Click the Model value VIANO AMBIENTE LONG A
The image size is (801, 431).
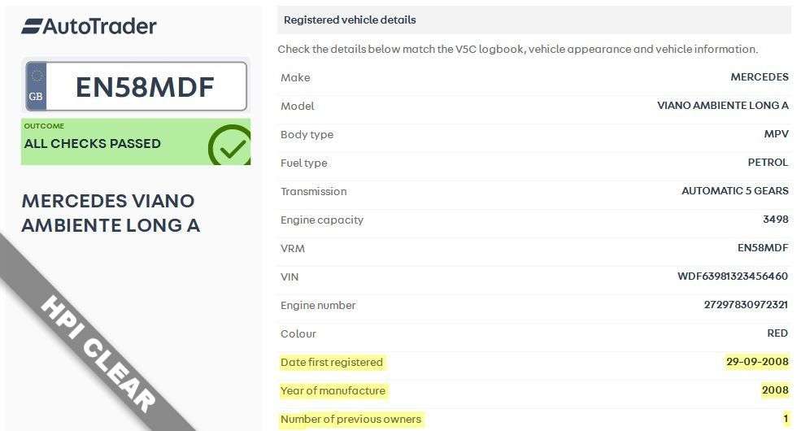722,106
